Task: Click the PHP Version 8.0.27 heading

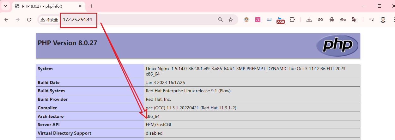Action: [67, 43]
